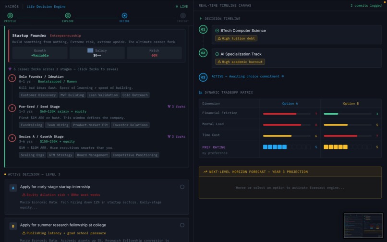Image resolution: width=387 pixels, height=242 pixels.
Task: Click stage 3 Series A circle marker
Action: coord(12,138)
